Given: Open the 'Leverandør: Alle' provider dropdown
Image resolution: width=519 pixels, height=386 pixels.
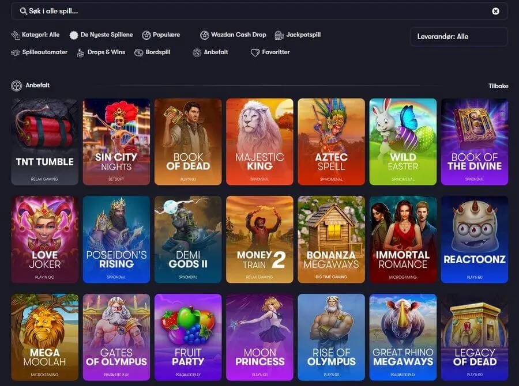Looking at the screenshot, I should pos(459,37).
